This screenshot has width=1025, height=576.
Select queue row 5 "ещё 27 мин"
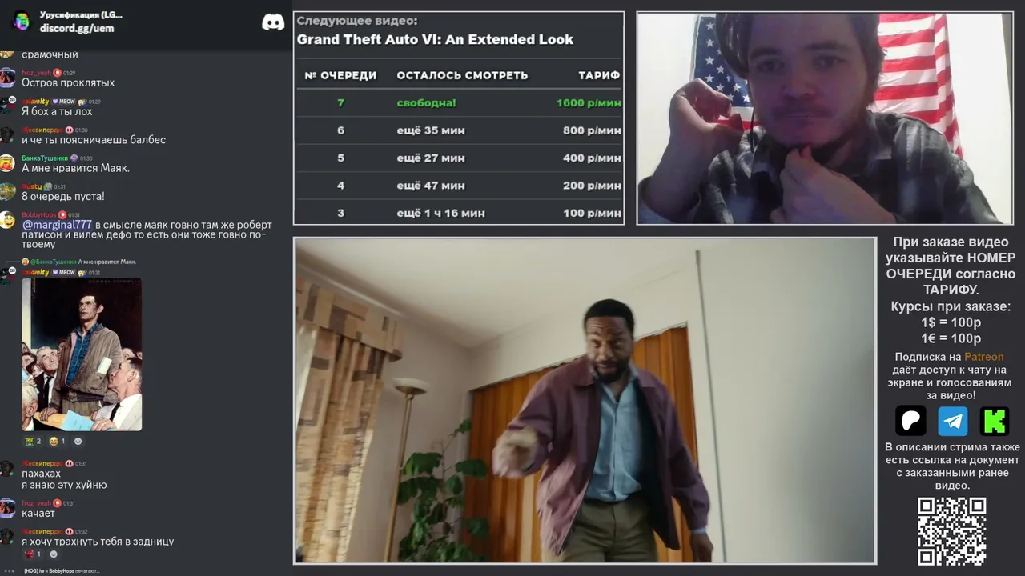click(x=459, y=158)
